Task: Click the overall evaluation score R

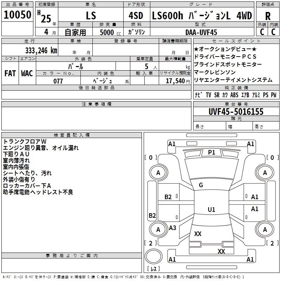Action: pos(268,16)
